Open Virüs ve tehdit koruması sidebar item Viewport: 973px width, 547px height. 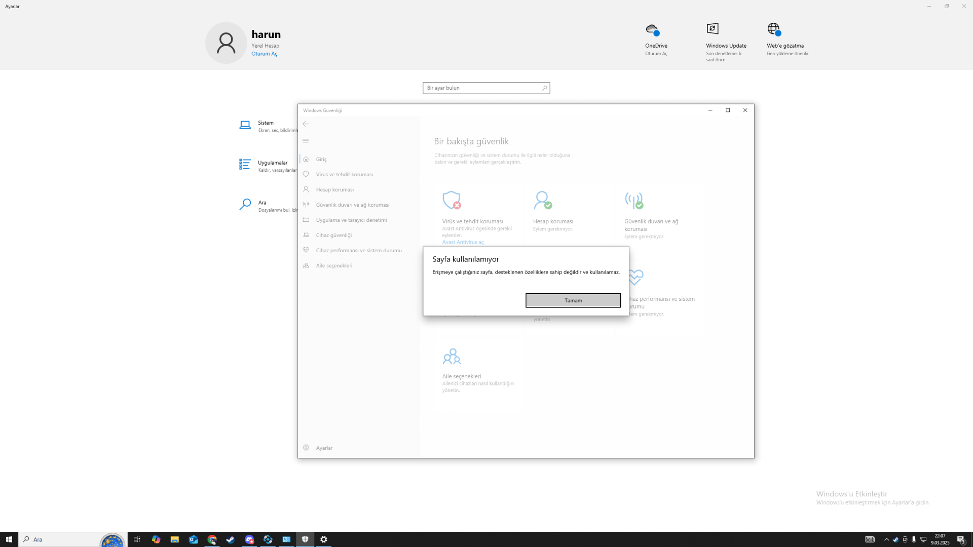pyautogui.click(x=344, y=174)
